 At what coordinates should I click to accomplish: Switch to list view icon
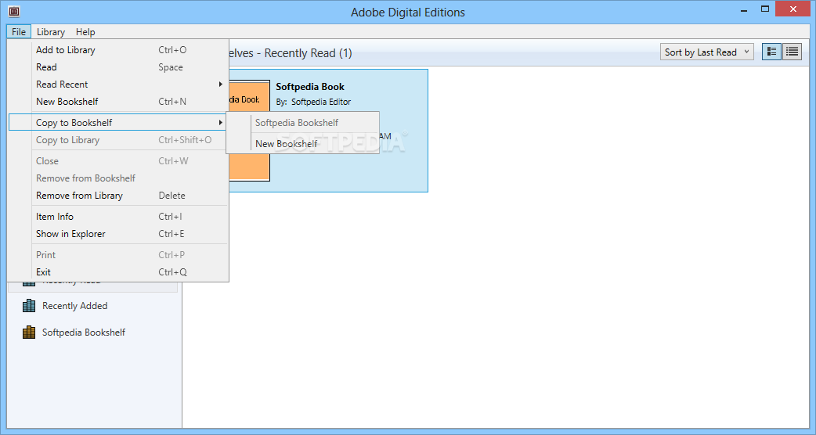click(792, 52)
